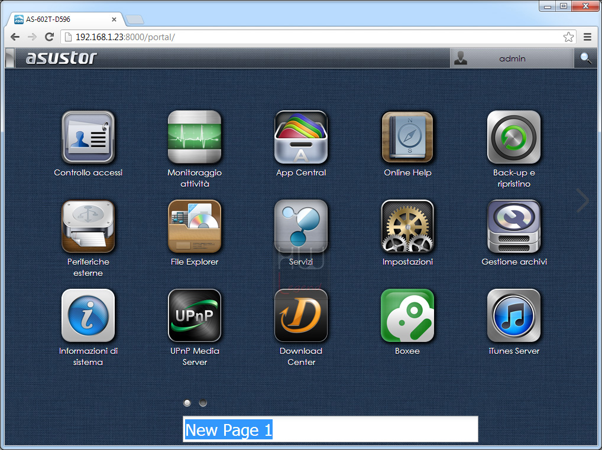
Task: Launch Monitoraggio attività icon
Action: click(195, 137)
